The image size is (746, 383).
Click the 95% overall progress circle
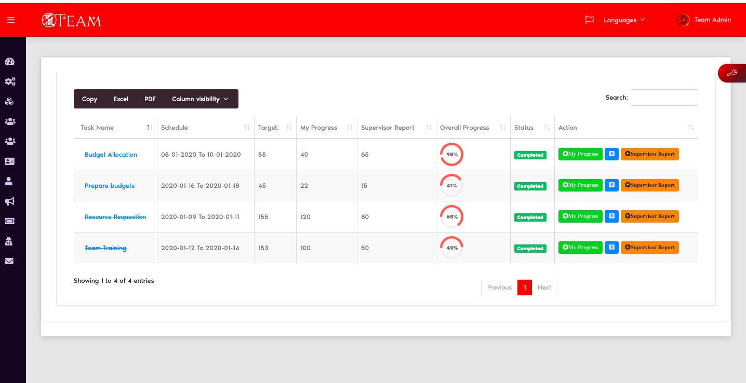click(x=451, y=155)
